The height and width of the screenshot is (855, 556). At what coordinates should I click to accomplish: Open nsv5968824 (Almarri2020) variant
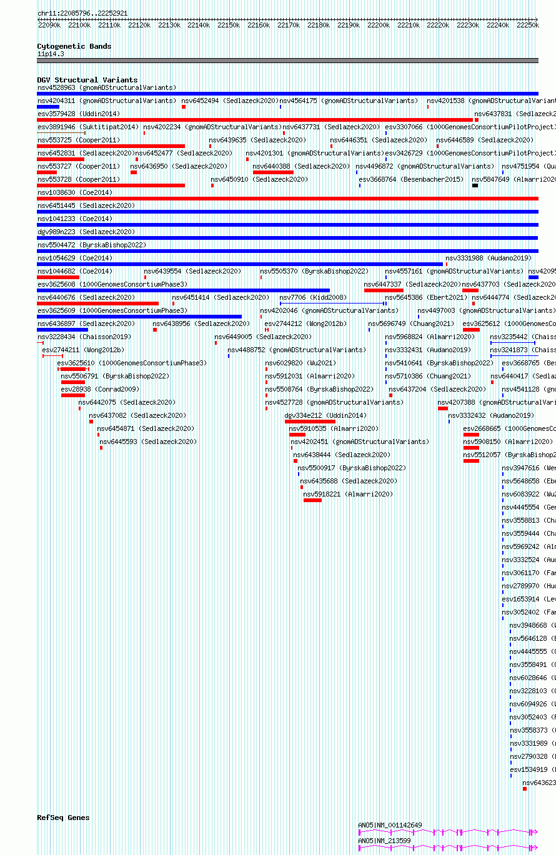click(430, 337)
